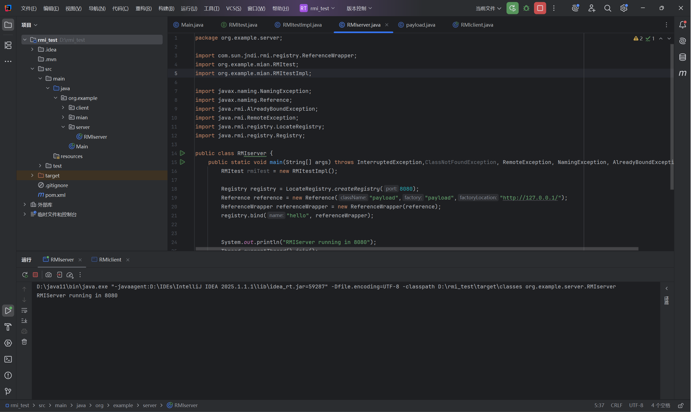The height and width of the screenshot is (412, 691).
Task: Open the Maven tool window
Action: pyautogui.click(x=682, y=73)
